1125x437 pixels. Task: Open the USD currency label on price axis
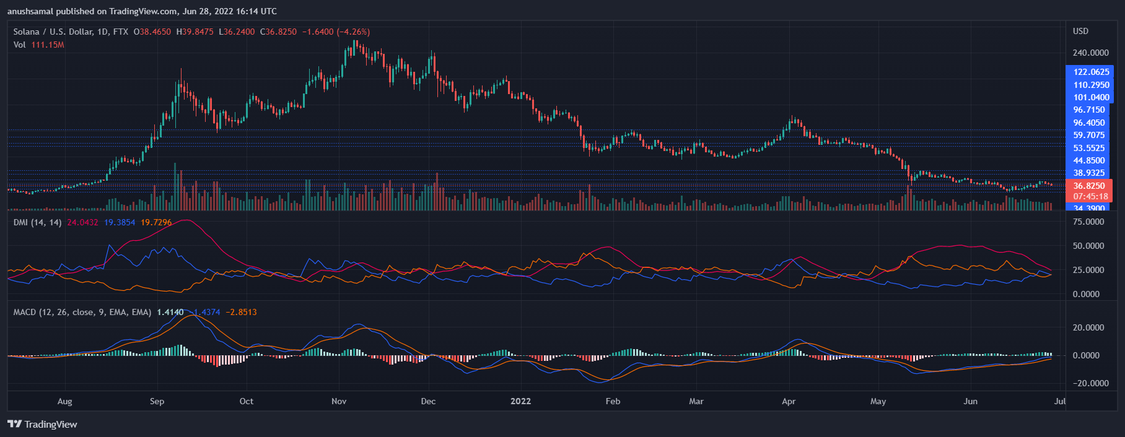pos(1080,31)
